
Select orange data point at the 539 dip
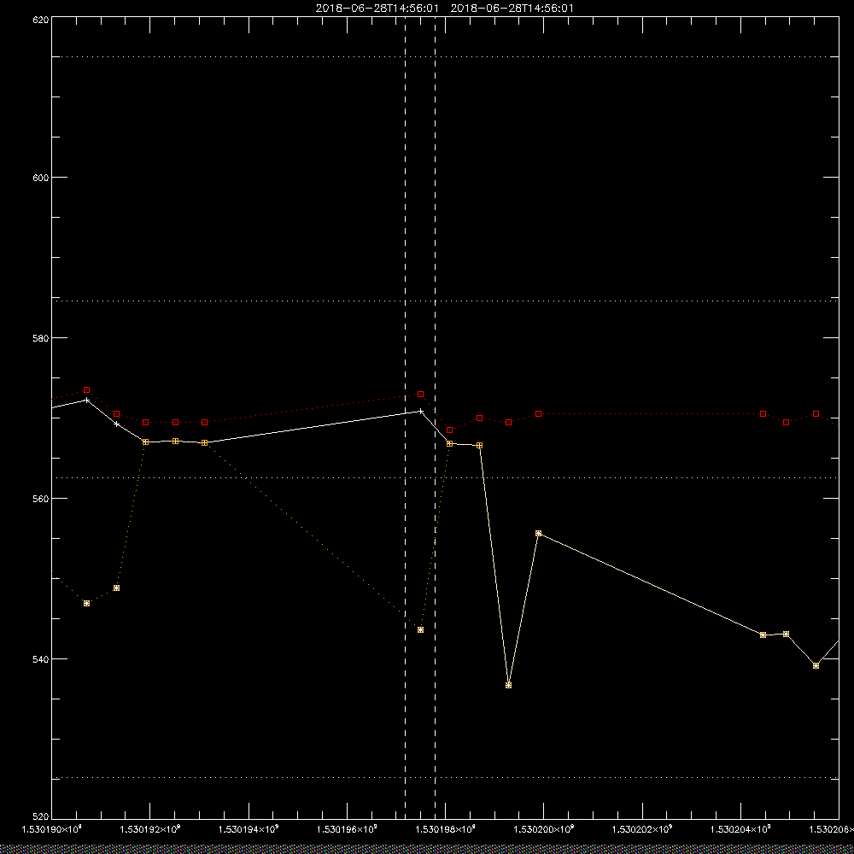pos(816,665)
